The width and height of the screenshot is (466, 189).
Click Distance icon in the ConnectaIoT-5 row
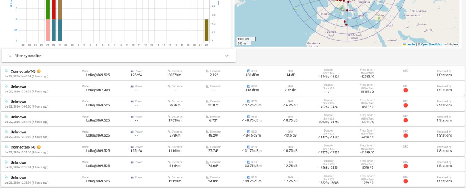169,71
